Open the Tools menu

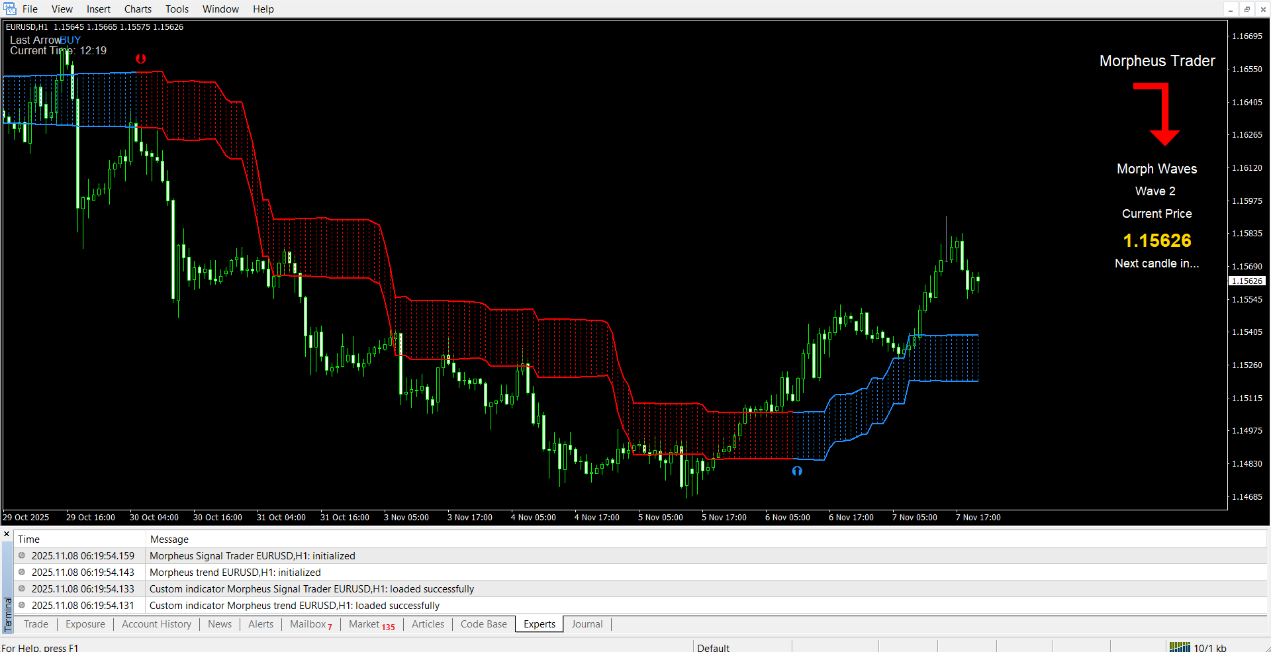(177, 9)
